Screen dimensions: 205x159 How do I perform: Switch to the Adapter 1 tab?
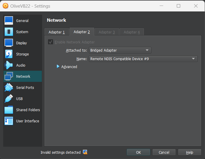click(57, 32)
